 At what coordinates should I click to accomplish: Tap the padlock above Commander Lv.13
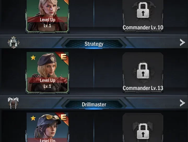(143, 70)
